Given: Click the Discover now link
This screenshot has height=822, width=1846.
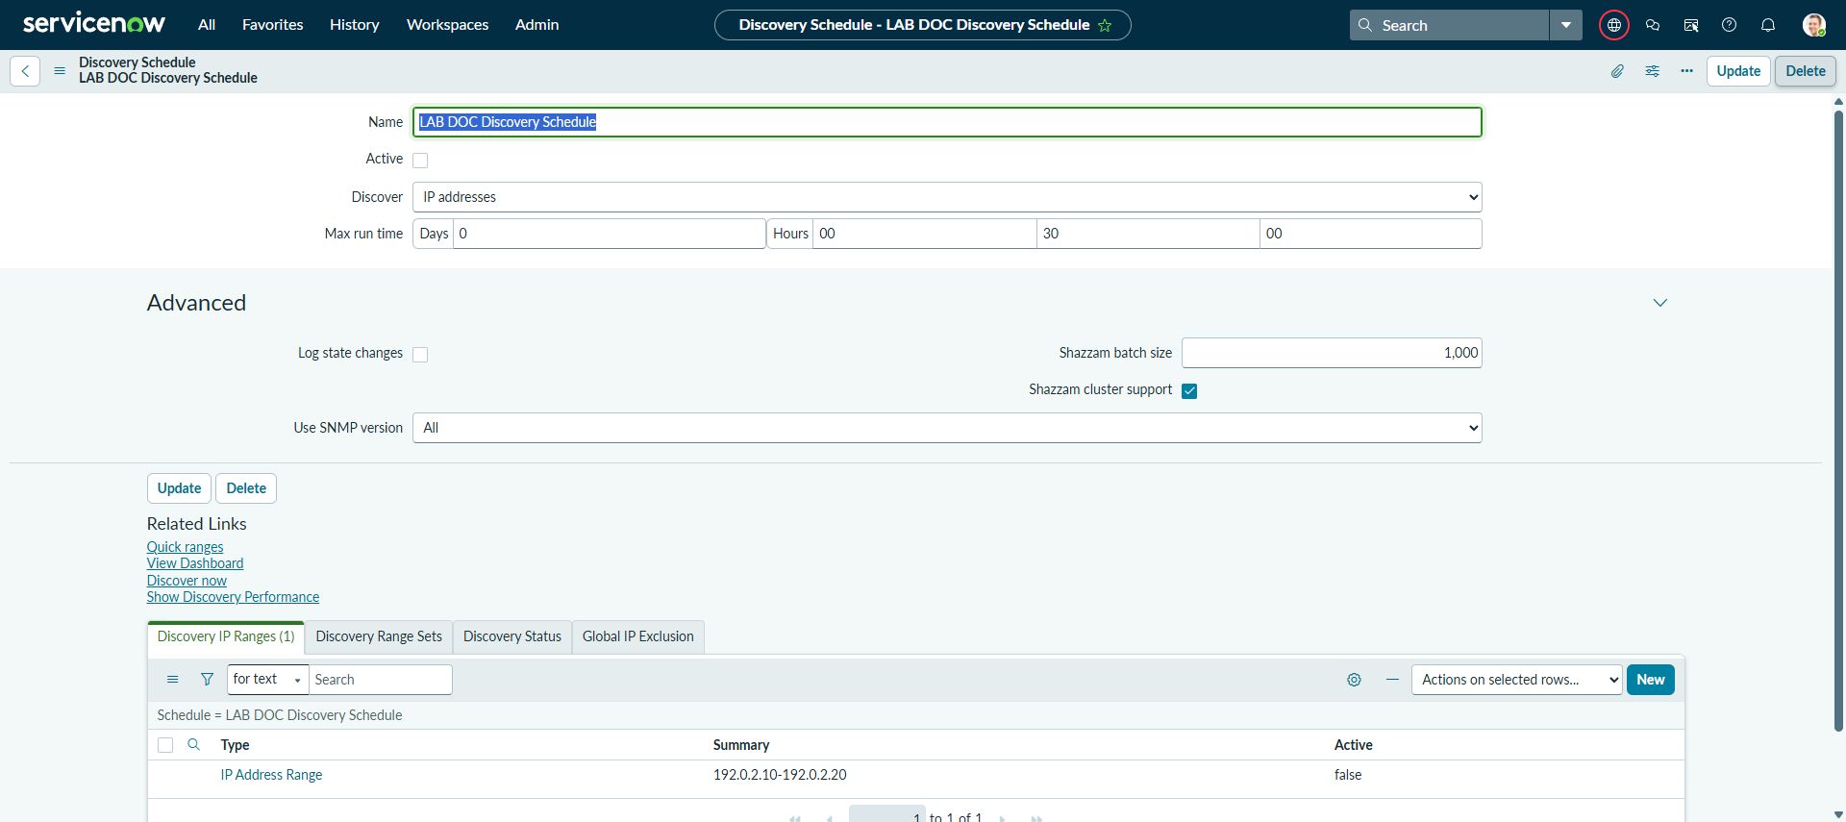Looking at the screenshot, I should coord(187,581).
